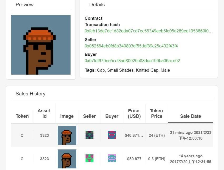The width and height of the screenshot is (224, 170).
Task: Click buyer identicon in 2017 sale row
Action: [x=112, y=158]
